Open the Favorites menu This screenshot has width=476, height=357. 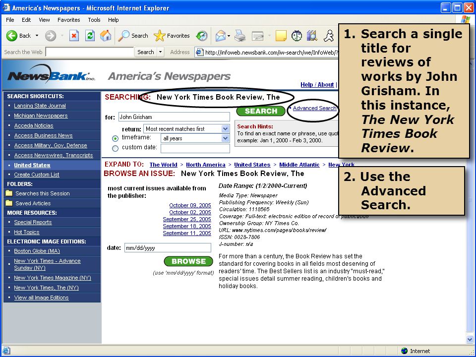coord(68,20)
